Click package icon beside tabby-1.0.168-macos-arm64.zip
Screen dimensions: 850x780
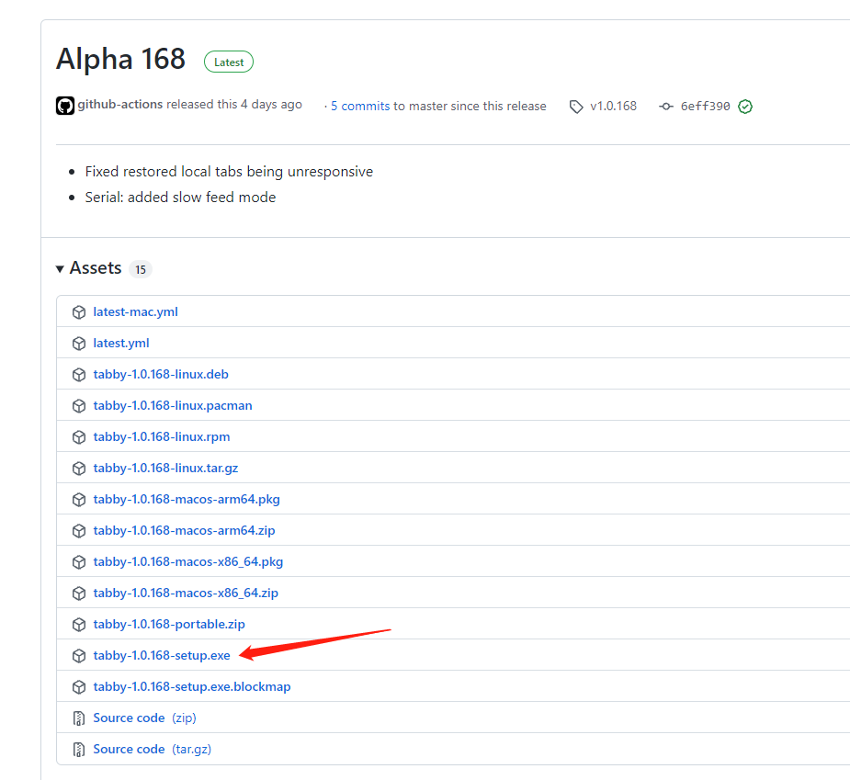click(x=79, y=531)
